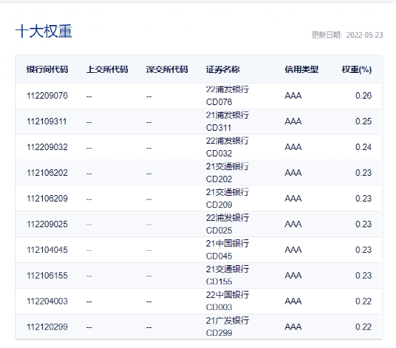The image size is (396, 348).
Task: Click security name 22浦发银行 CD025
Action: coord(227,224)
